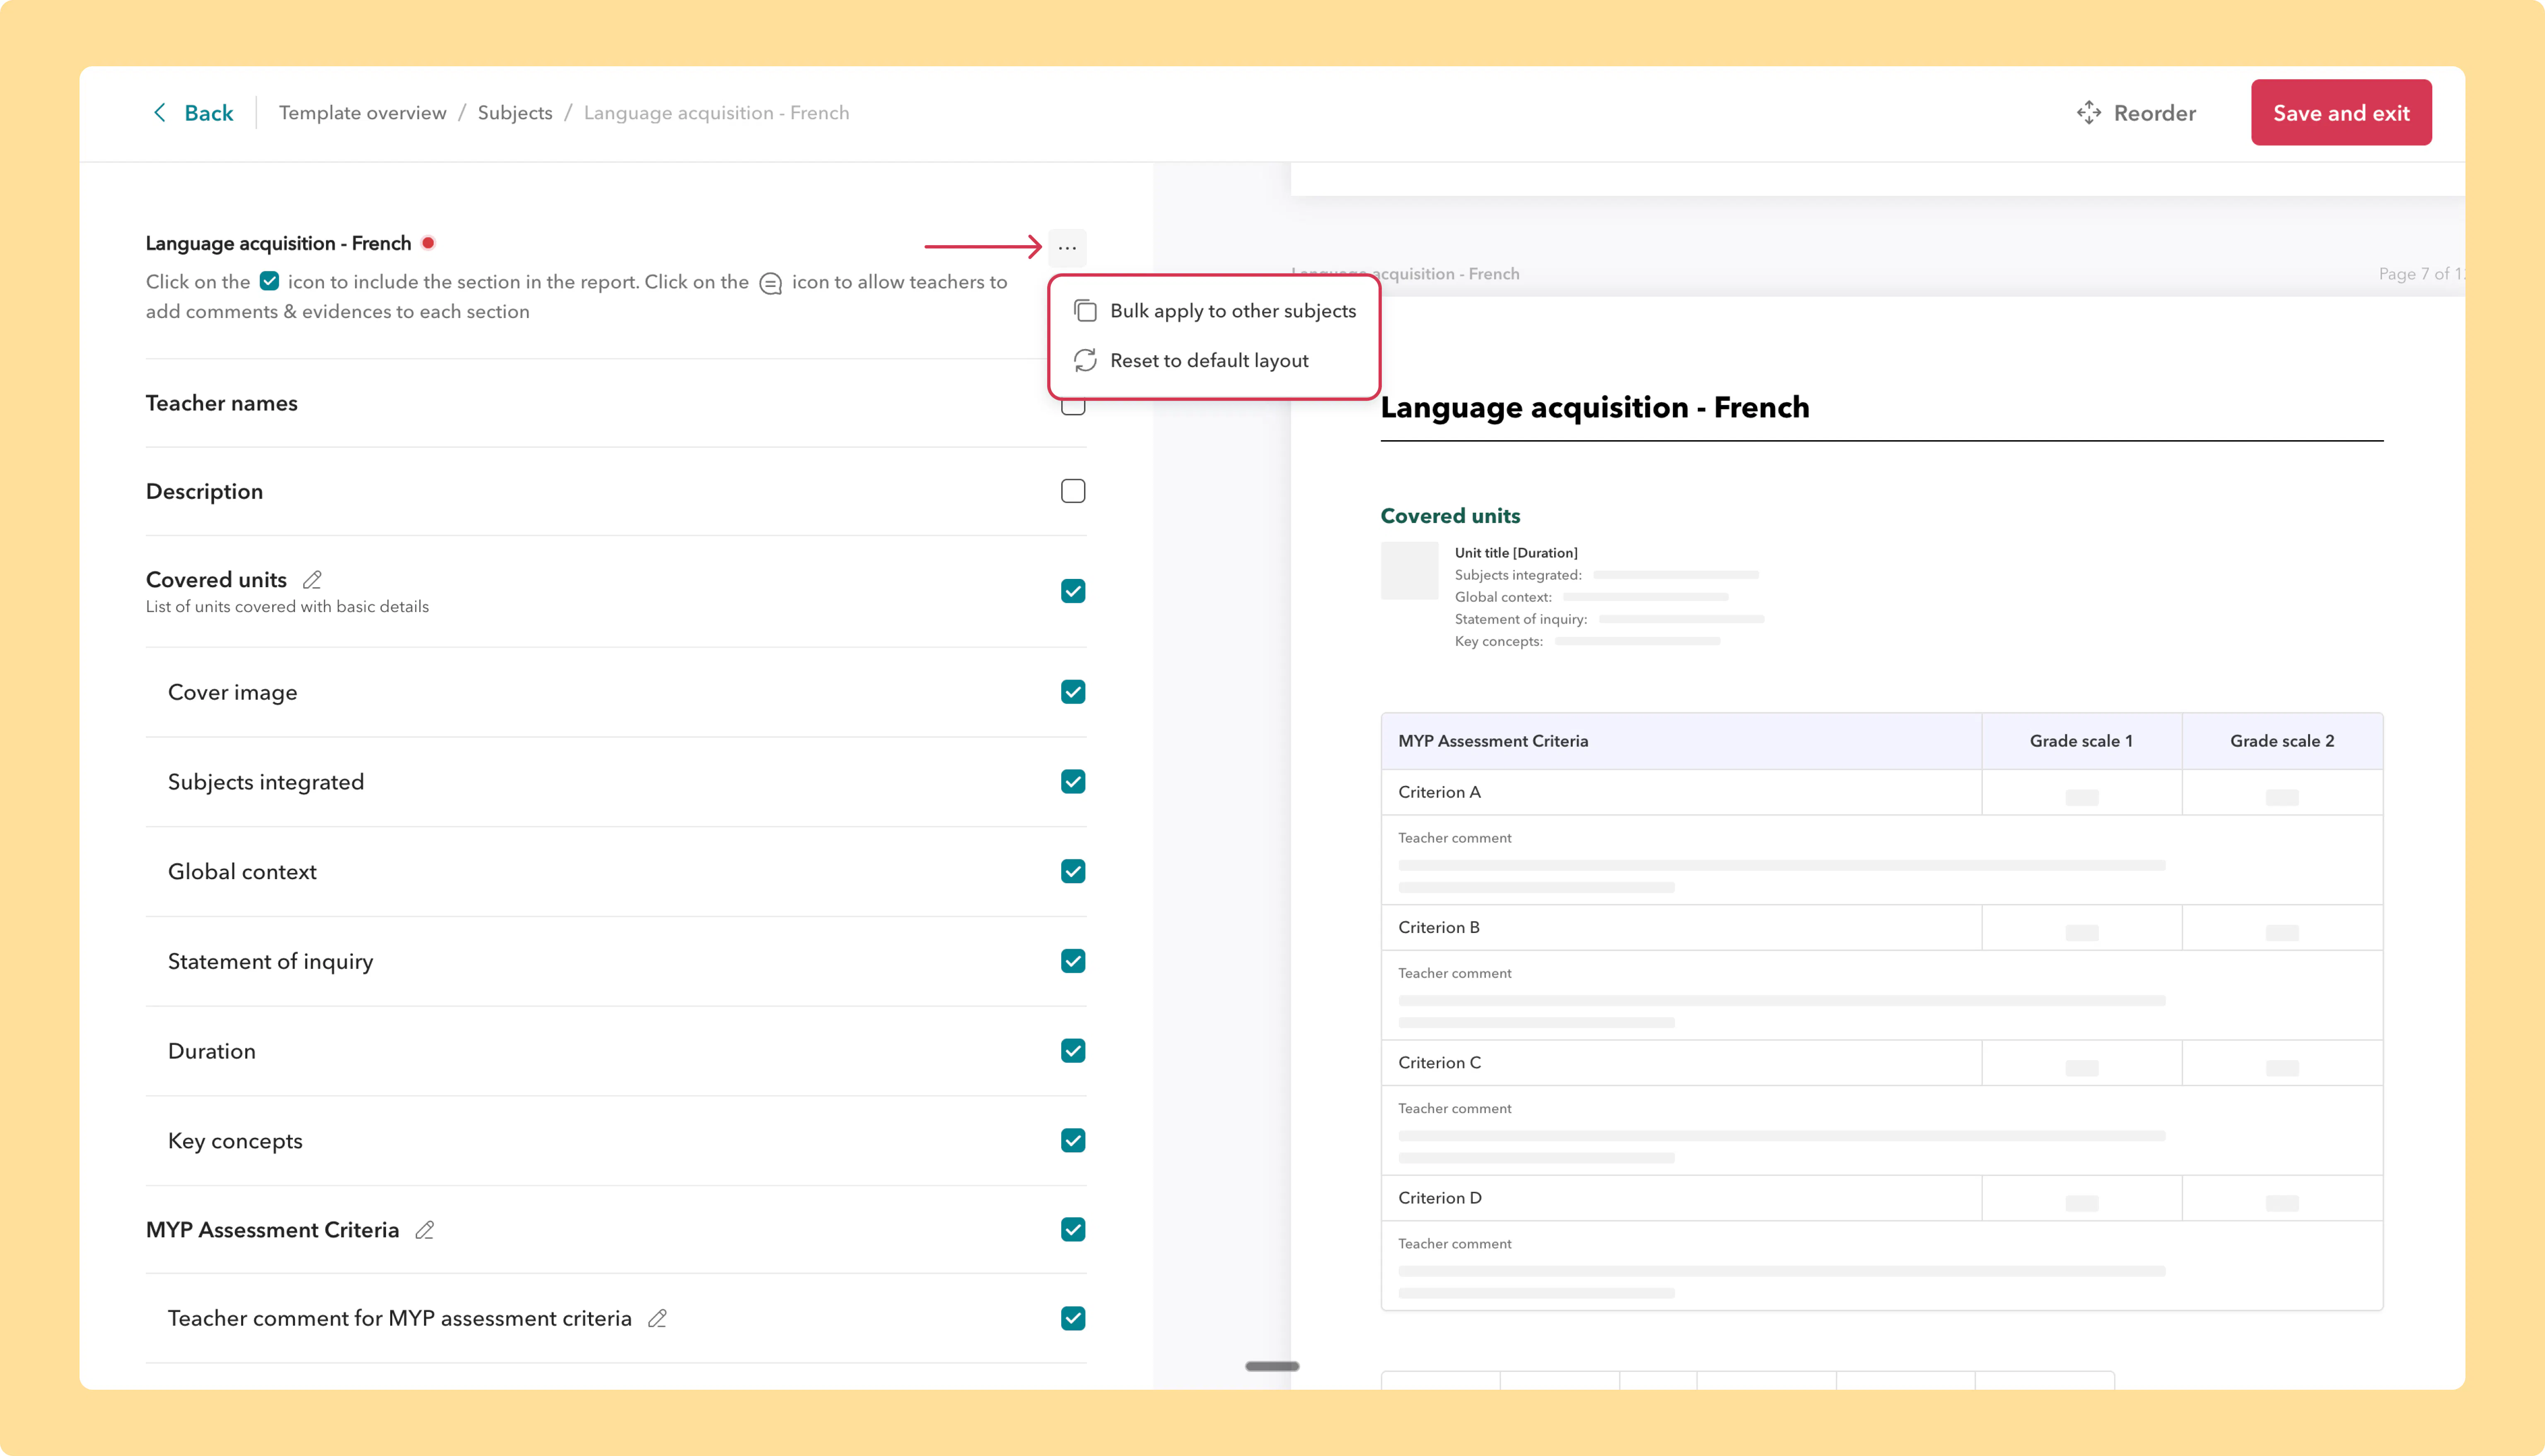Edit MYP Assessment Criteria pencil icon
Viewport: 2545px width, 1456px height.
(425, 1230)
